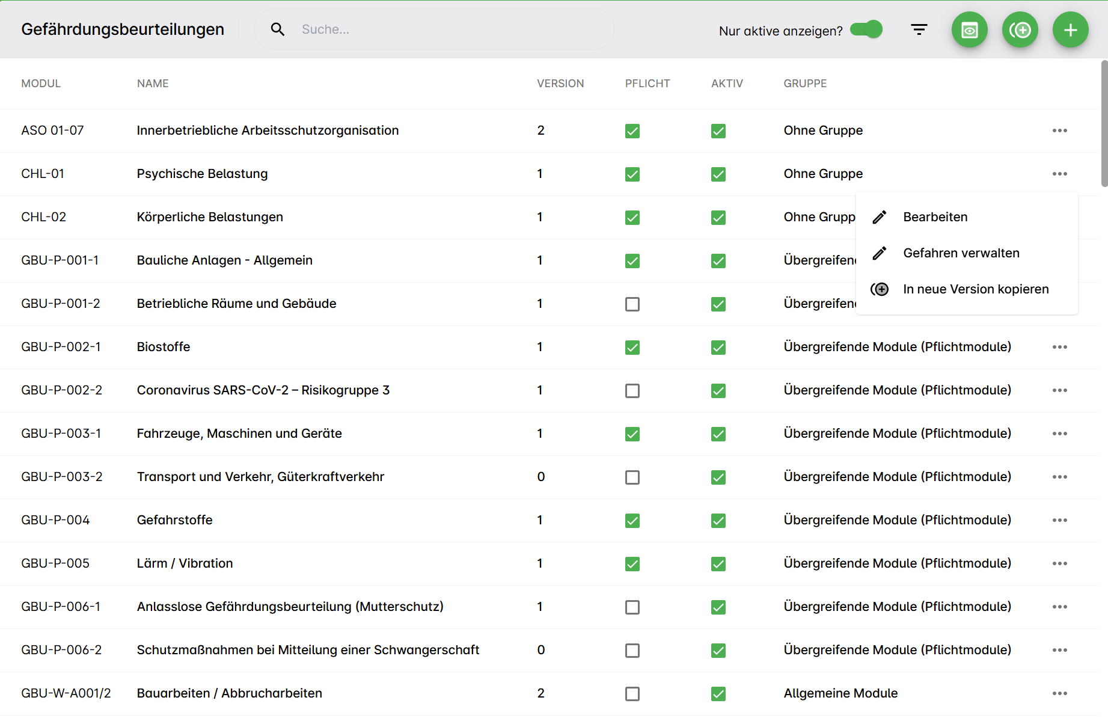Sort table by the NAME column header
This screenshot has width=1108, height=721.
pos(153,84)
